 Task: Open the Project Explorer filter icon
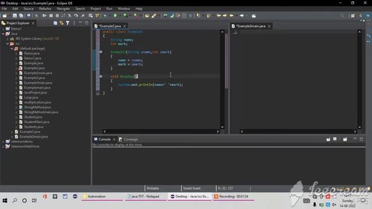point(67,23)
